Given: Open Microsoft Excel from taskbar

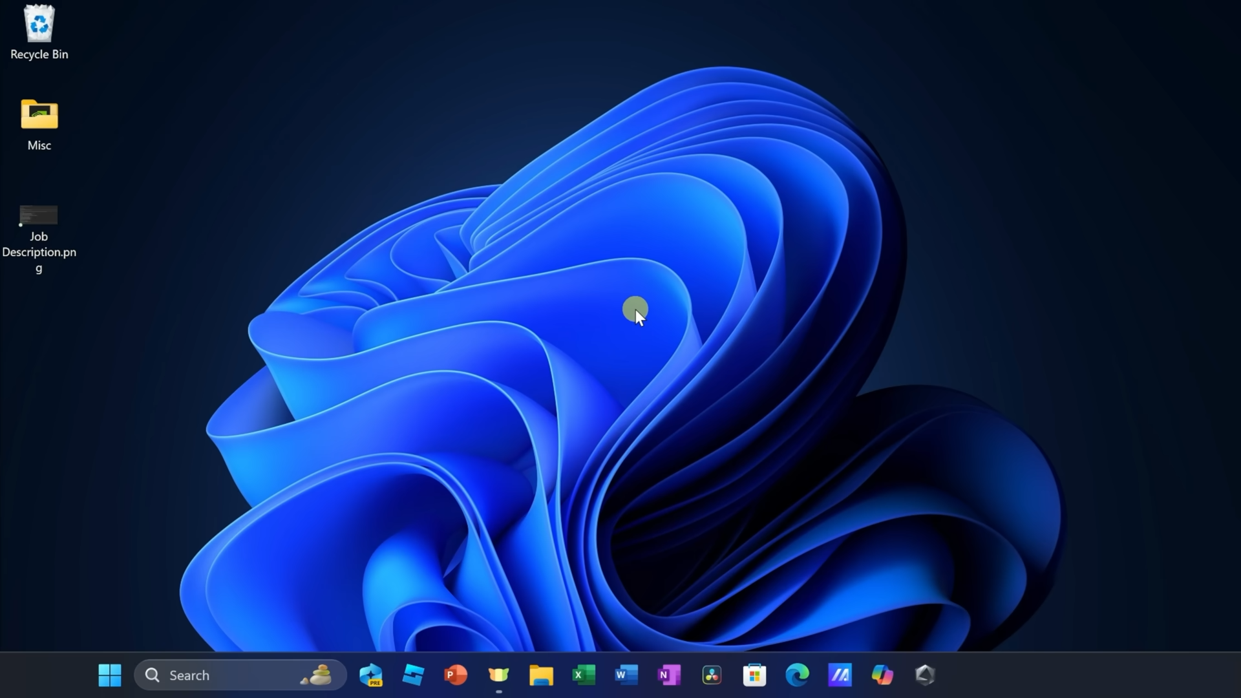Looking at the screenshot, I should click(x=584, y=675).
